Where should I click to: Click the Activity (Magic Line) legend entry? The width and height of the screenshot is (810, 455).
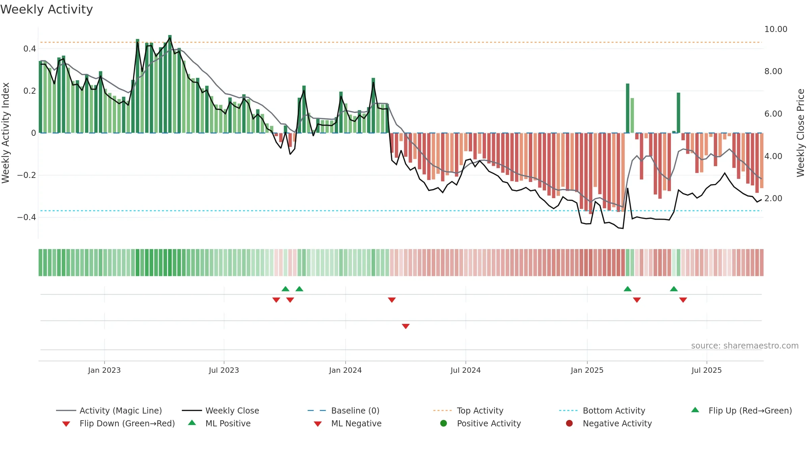[x=109, y=411]
